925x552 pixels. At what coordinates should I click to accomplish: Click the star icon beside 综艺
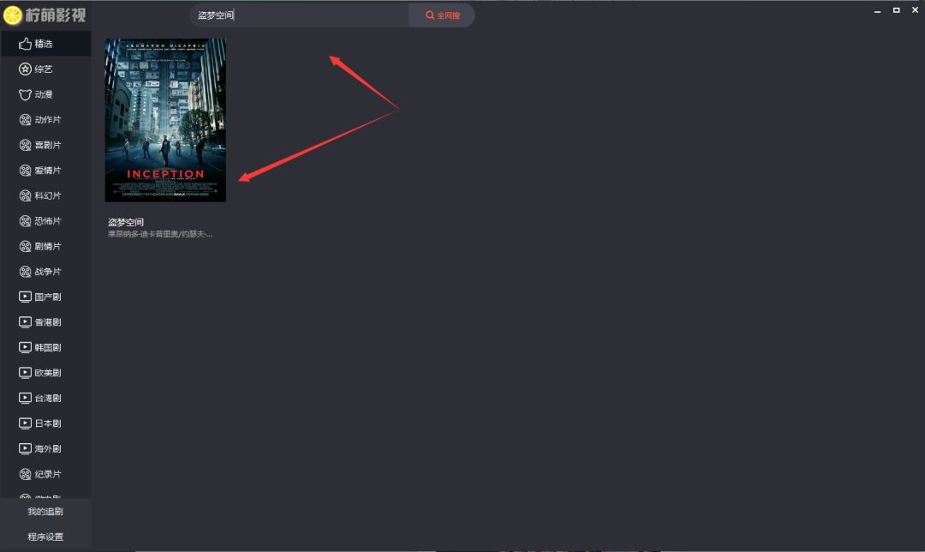pyautogui.click(x=25, y=69)
